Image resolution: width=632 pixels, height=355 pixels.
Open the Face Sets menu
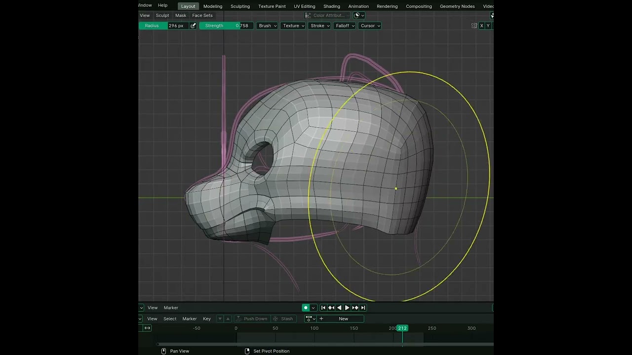[202, 15]
